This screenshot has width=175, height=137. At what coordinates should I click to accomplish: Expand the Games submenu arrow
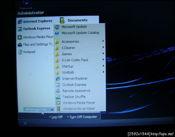point(103,53)
